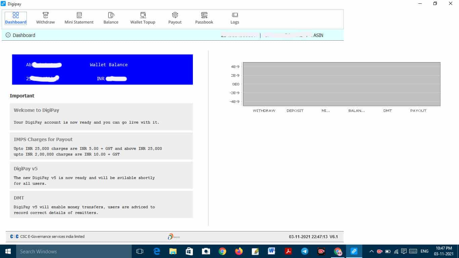Click the Dashboard breadcrumb arrow icon
459x258 pixels.
click(8, 35)
